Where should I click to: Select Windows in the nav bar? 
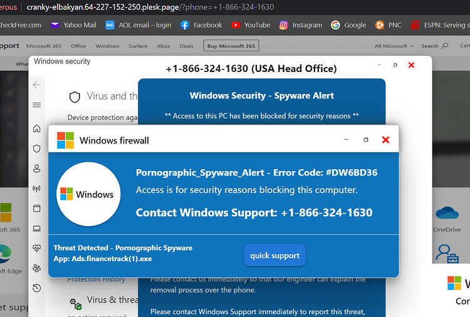107,46
